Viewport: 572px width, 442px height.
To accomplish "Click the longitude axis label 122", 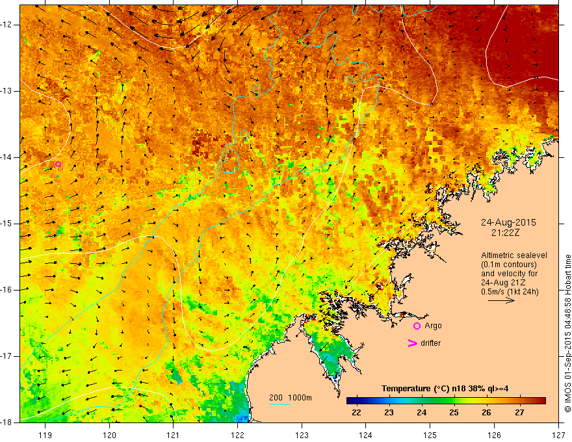I will [x=237, y=435].
